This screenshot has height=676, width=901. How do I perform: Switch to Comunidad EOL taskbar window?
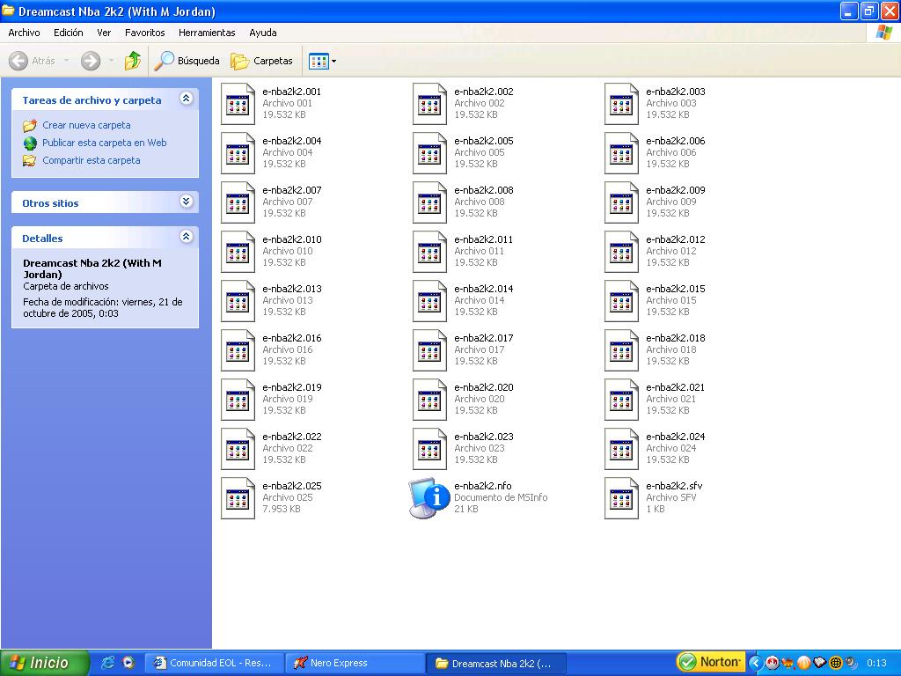pos(215,664)
